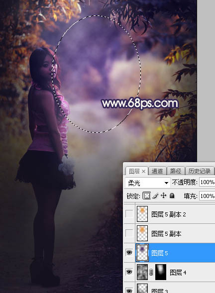Click the link icon on 图层 4
The image size is (215, 293).
(151, 272)
